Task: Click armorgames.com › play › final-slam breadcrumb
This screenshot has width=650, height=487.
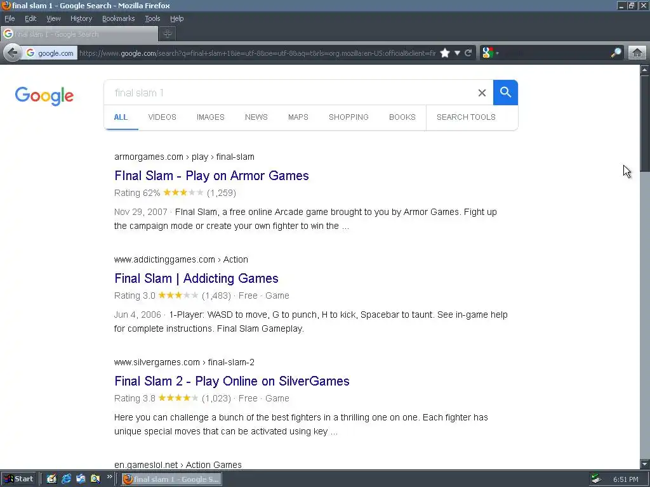Action: tap(184, 157)
